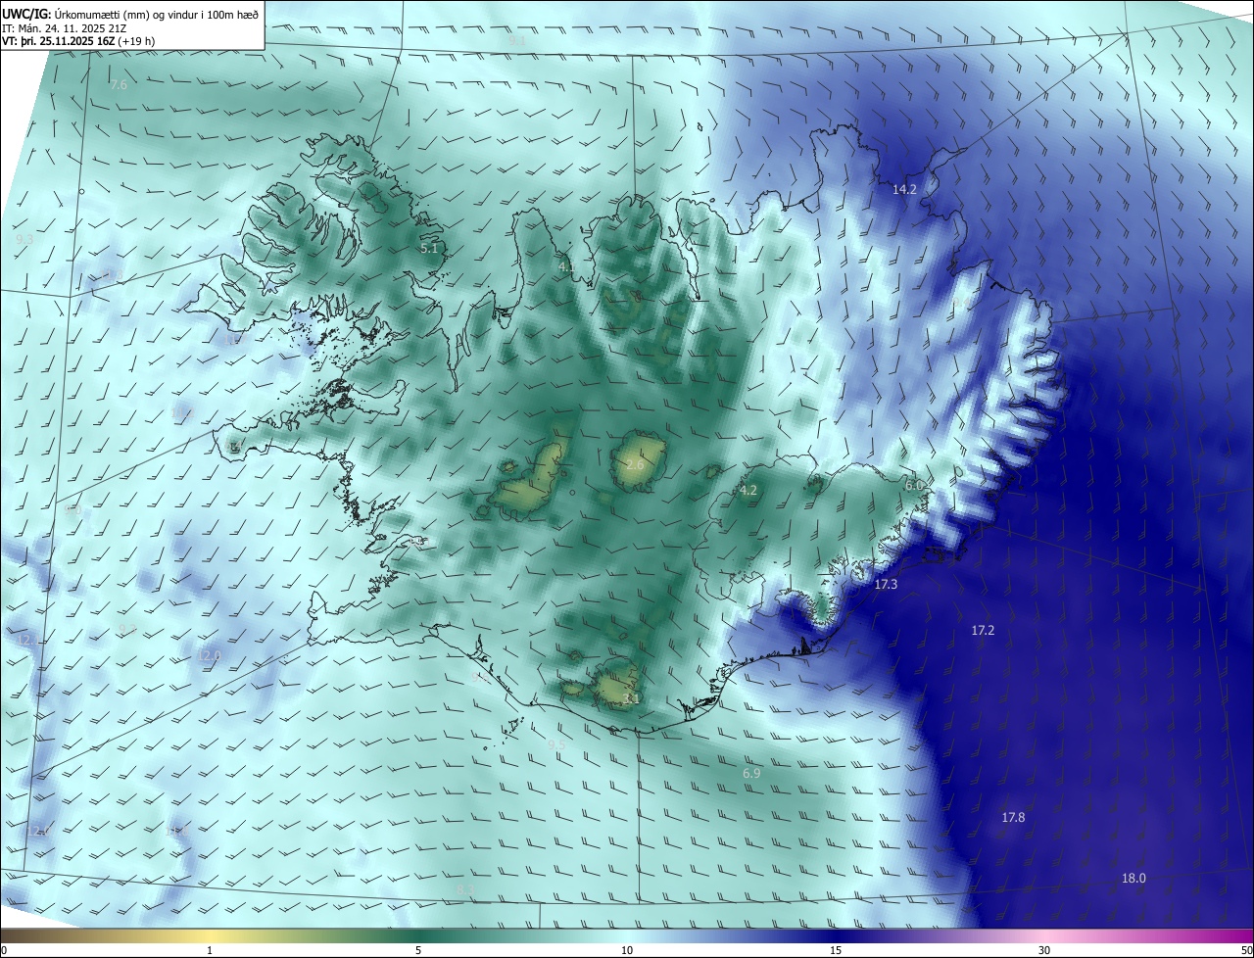Click the 15 tick on the color scale
The width and height of the screenshot is (1254, 958).
[836, 950]
